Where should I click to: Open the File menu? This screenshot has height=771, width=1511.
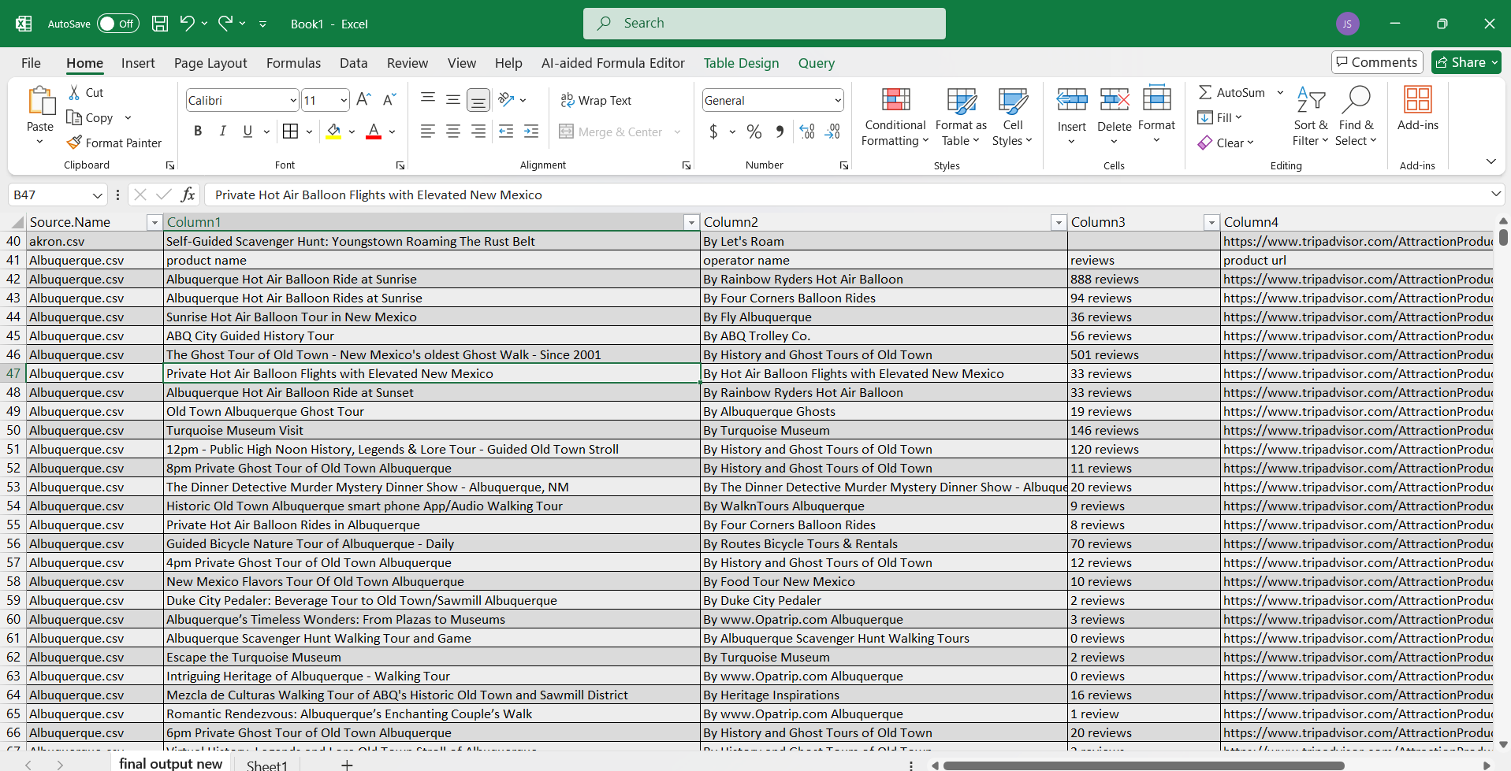pos(31,63)
